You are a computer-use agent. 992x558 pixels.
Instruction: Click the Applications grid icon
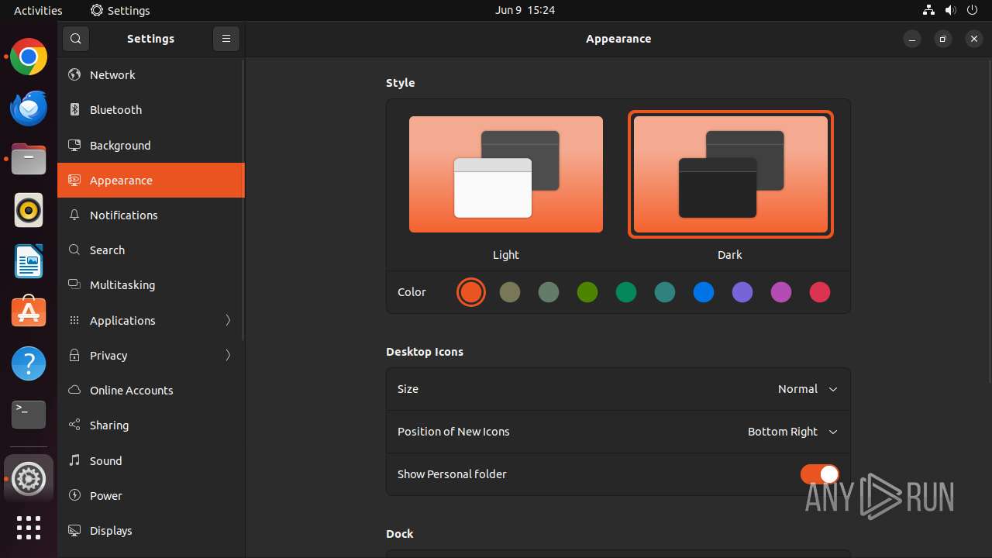(x=74, y=320)
